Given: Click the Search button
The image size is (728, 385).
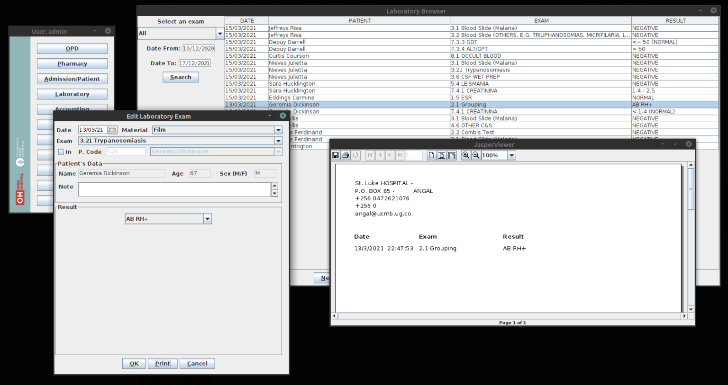Looking at the screenshot, I should 181,77.
